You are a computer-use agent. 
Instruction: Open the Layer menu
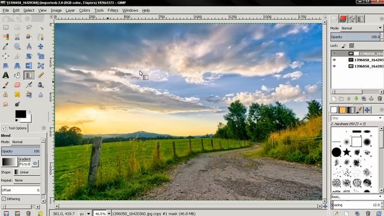pos(70,10)
